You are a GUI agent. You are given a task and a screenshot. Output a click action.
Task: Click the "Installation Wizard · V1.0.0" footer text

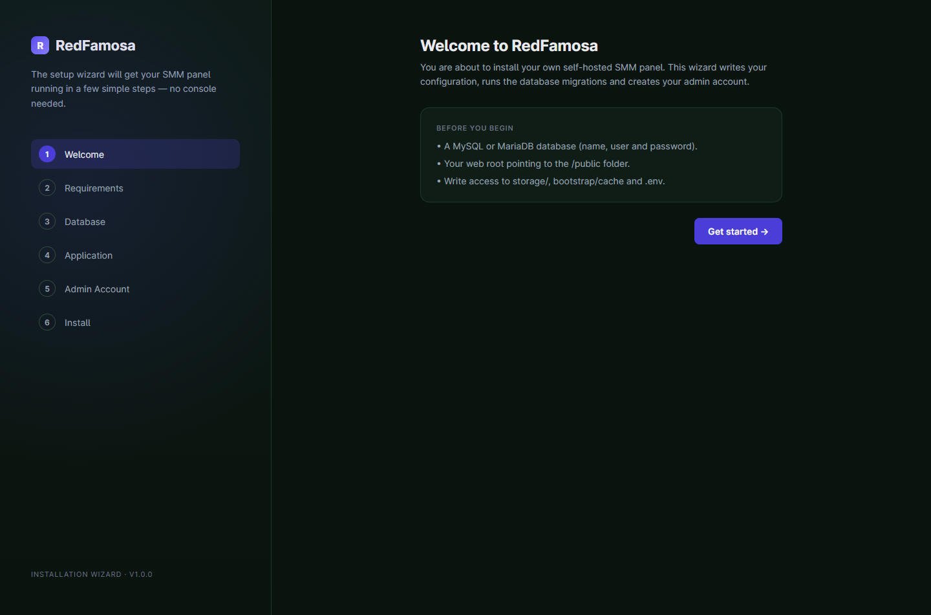[92, 574]
